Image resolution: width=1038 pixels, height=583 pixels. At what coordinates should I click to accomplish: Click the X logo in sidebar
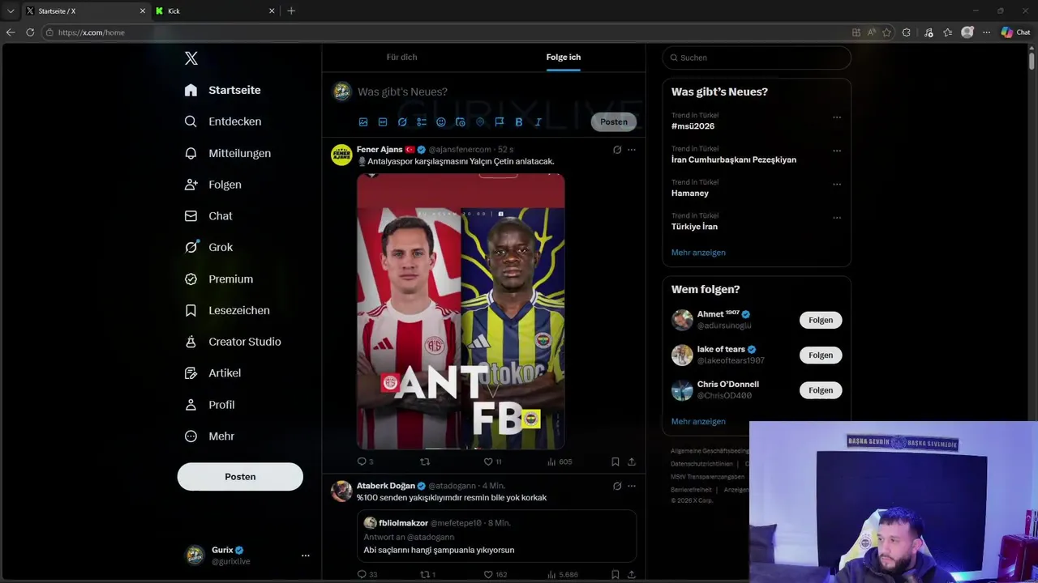pos(191,58)
